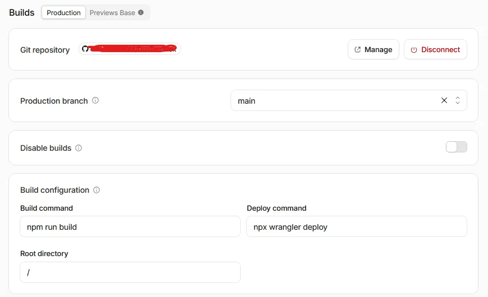The width and height of the screenshot is (488, 297).
Task: Click the info icon next to Disable builds
Action: point(79,148)
